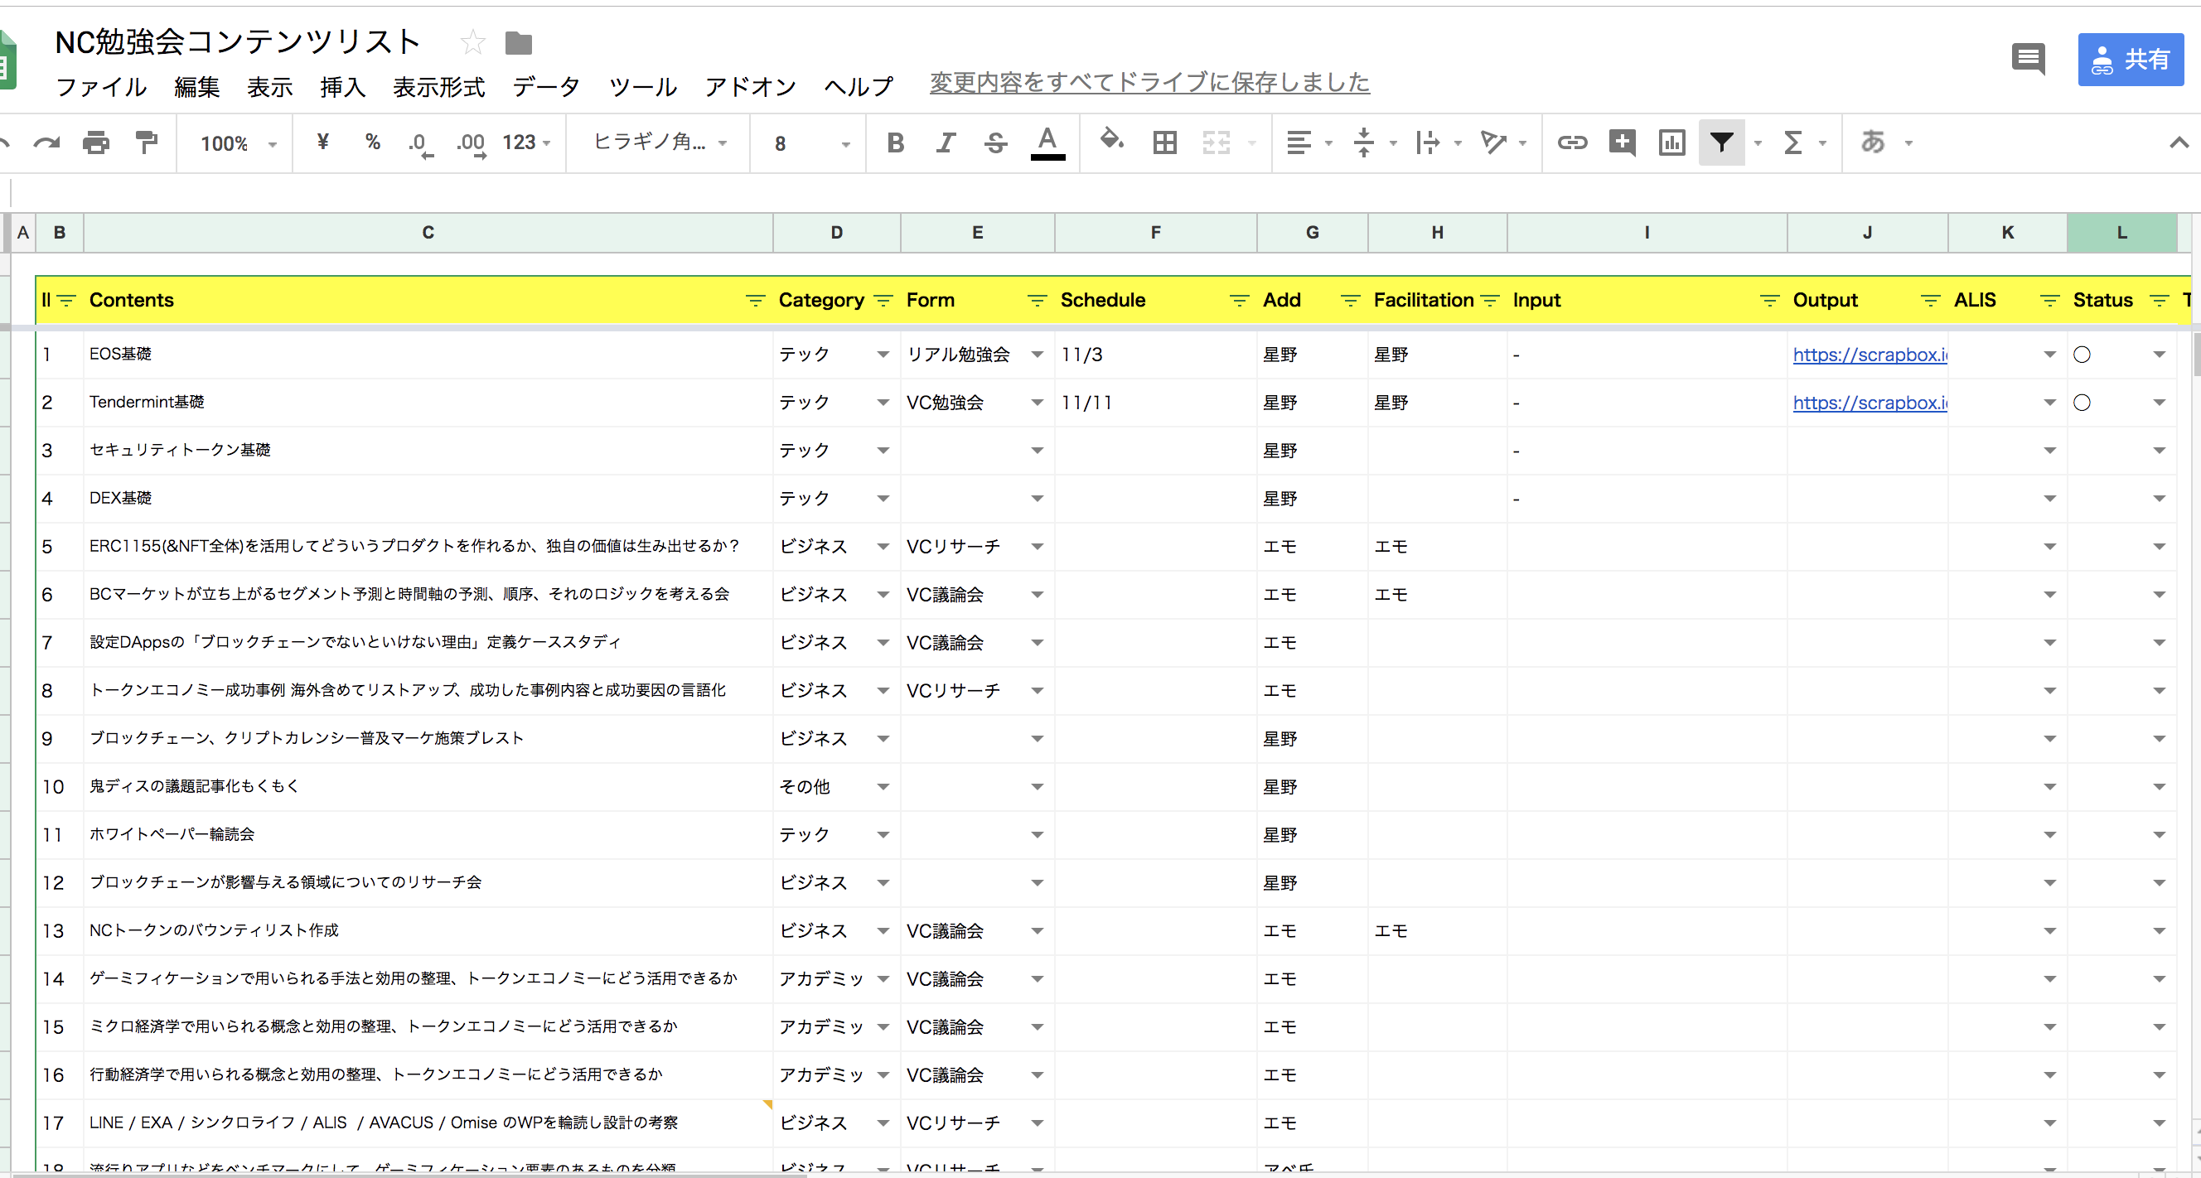2201x1178 pixels.
Task: Toggle bold formatting
Action: 895,142
